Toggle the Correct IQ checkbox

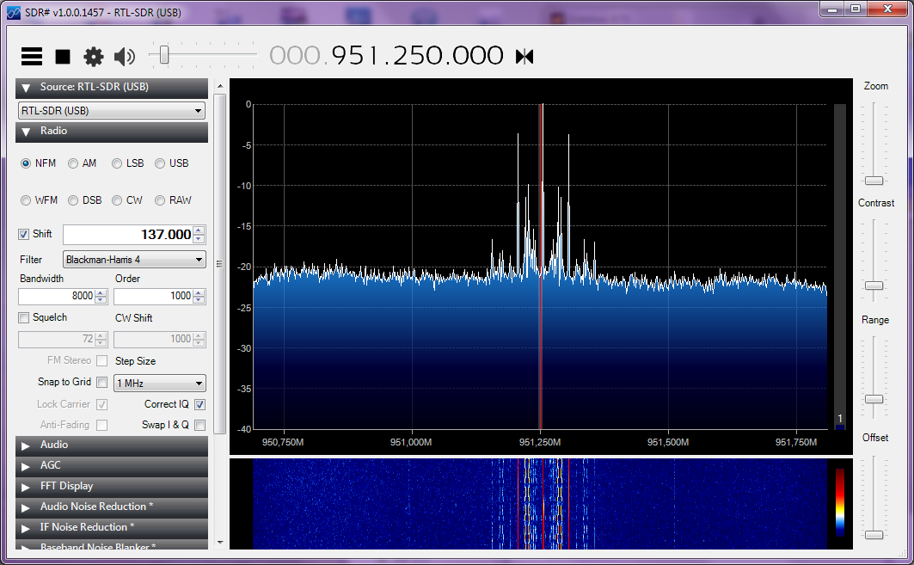point(200,404)
